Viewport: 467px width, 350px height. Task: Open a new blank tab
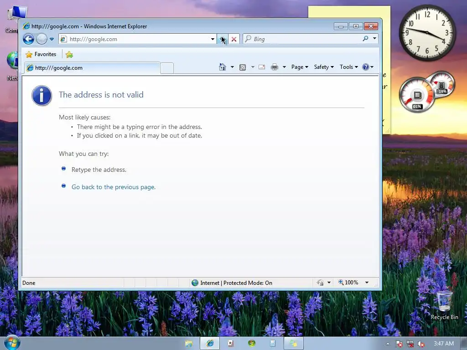(x=167, y=68)
